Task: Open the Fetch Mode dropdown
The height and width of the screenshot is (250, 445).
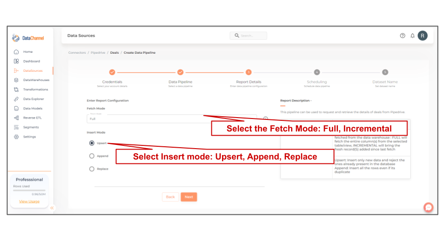Action: click(172, 119)
